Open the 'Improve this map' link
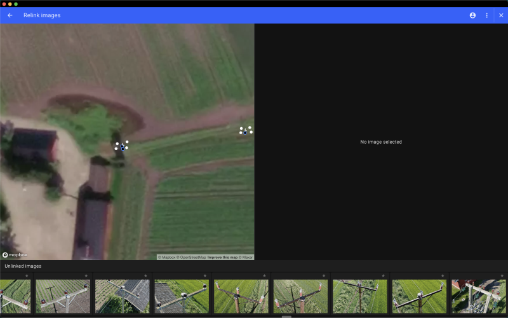This screenshot has width=508, height=318. tap(222, 257)
